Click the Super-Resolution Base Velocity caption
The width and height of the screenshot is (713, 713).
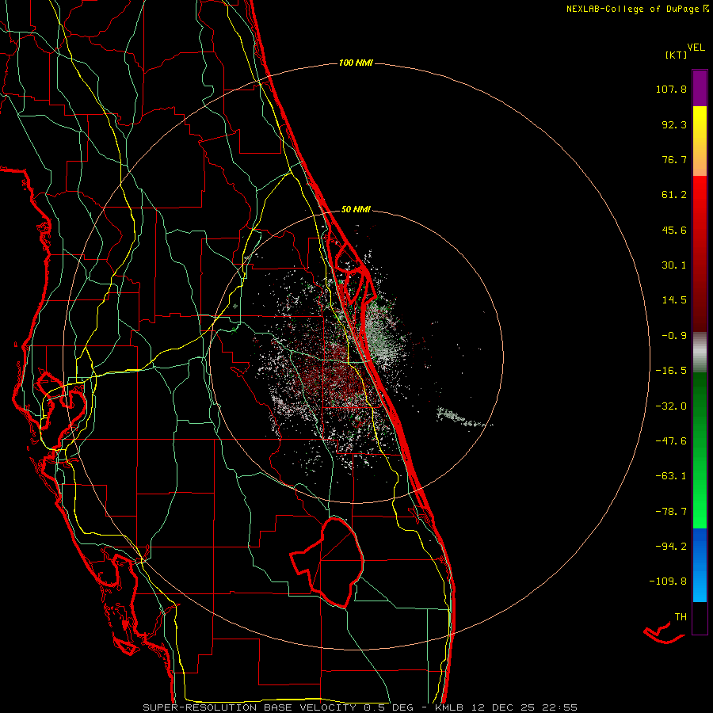click(x=360, y=707)
